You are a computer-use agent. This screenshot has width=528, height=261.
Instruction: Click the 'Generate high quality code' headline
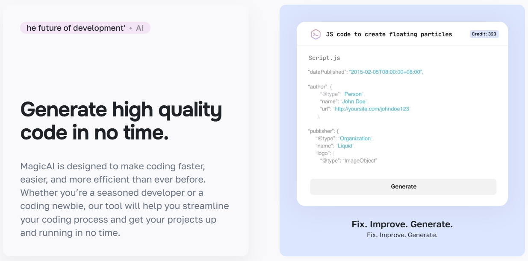coord(121,121)
